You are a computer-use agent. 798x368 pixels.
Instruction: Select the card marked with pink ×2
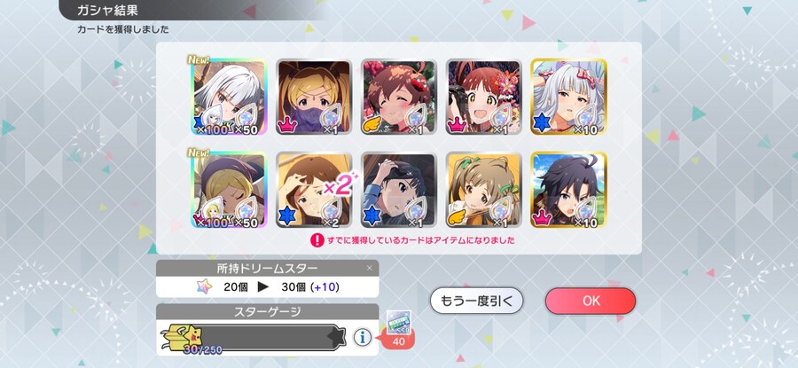coord(314,190)
